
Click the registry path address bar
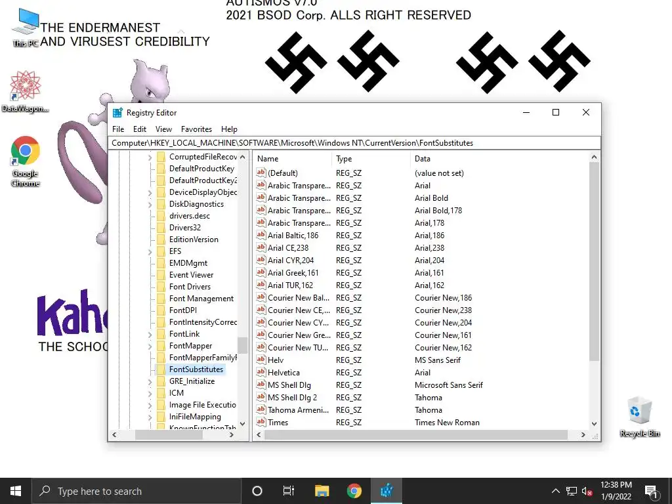coord(354,142)
